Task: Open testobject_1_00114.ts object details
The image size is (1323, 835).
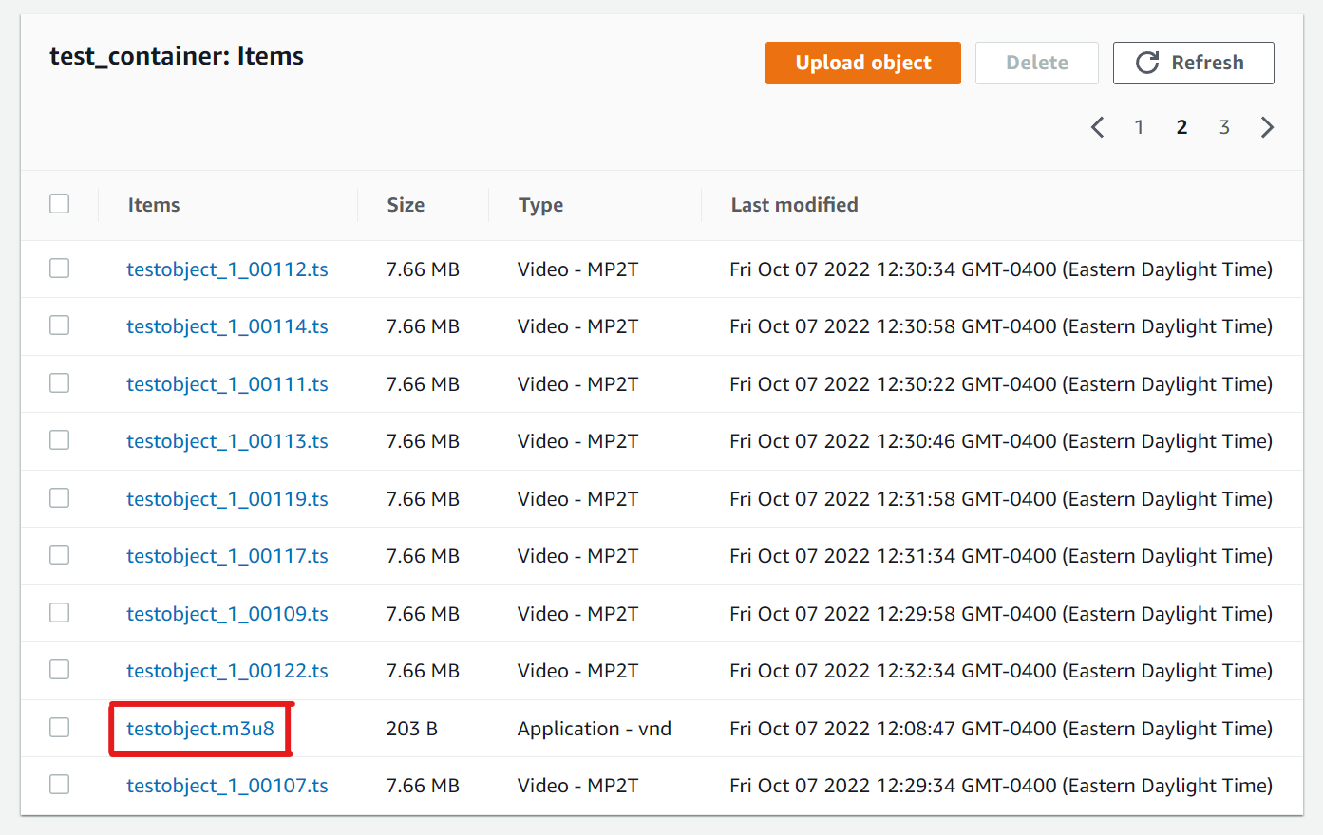Action: tap(227, 326)
